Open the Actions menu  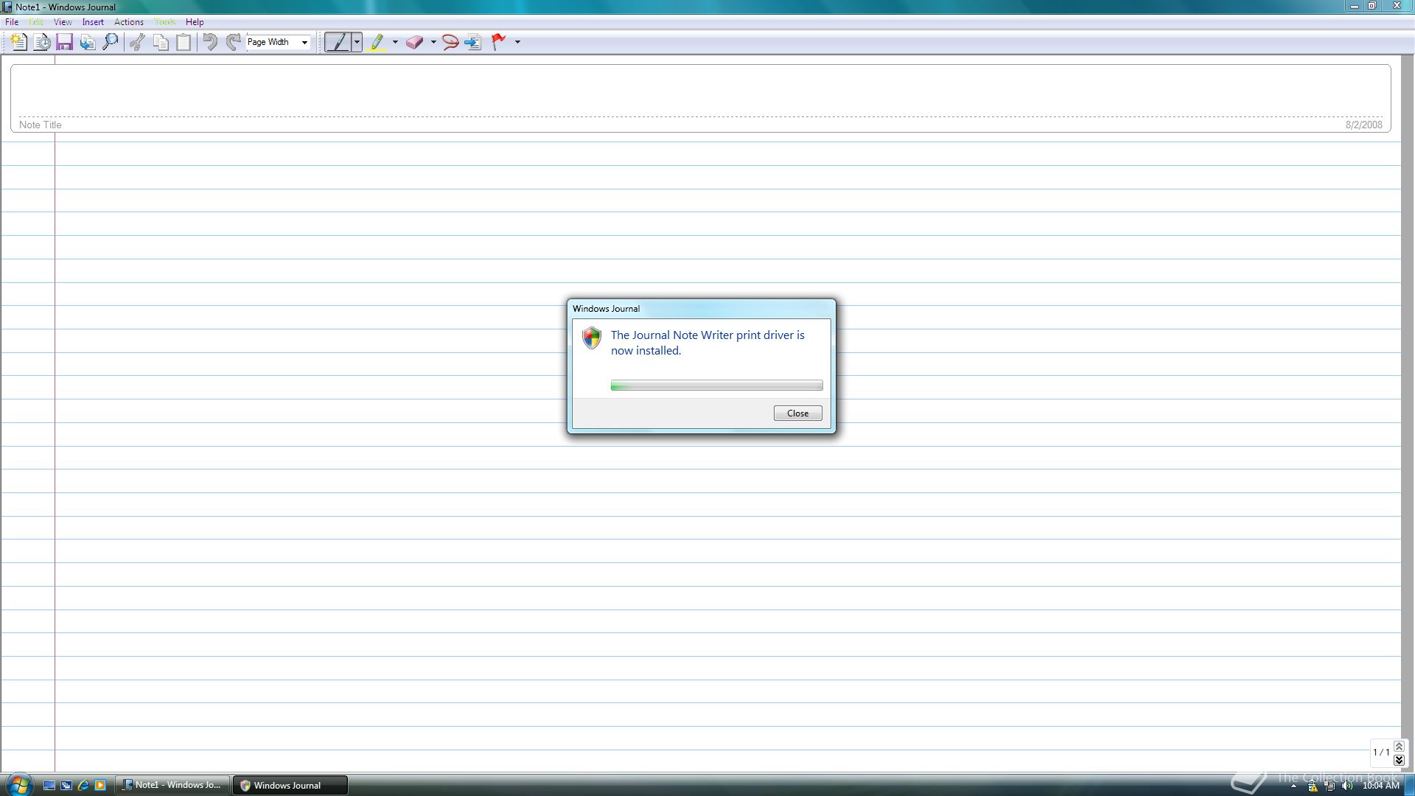coord(129,22)
